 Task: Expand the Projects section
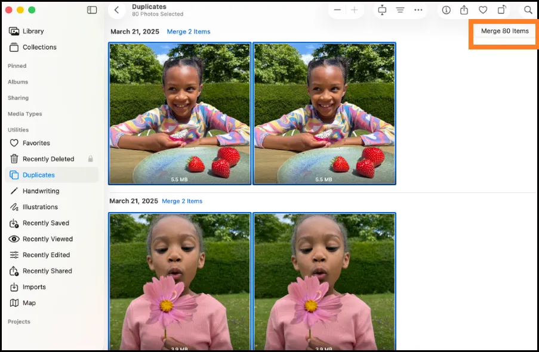19,322
